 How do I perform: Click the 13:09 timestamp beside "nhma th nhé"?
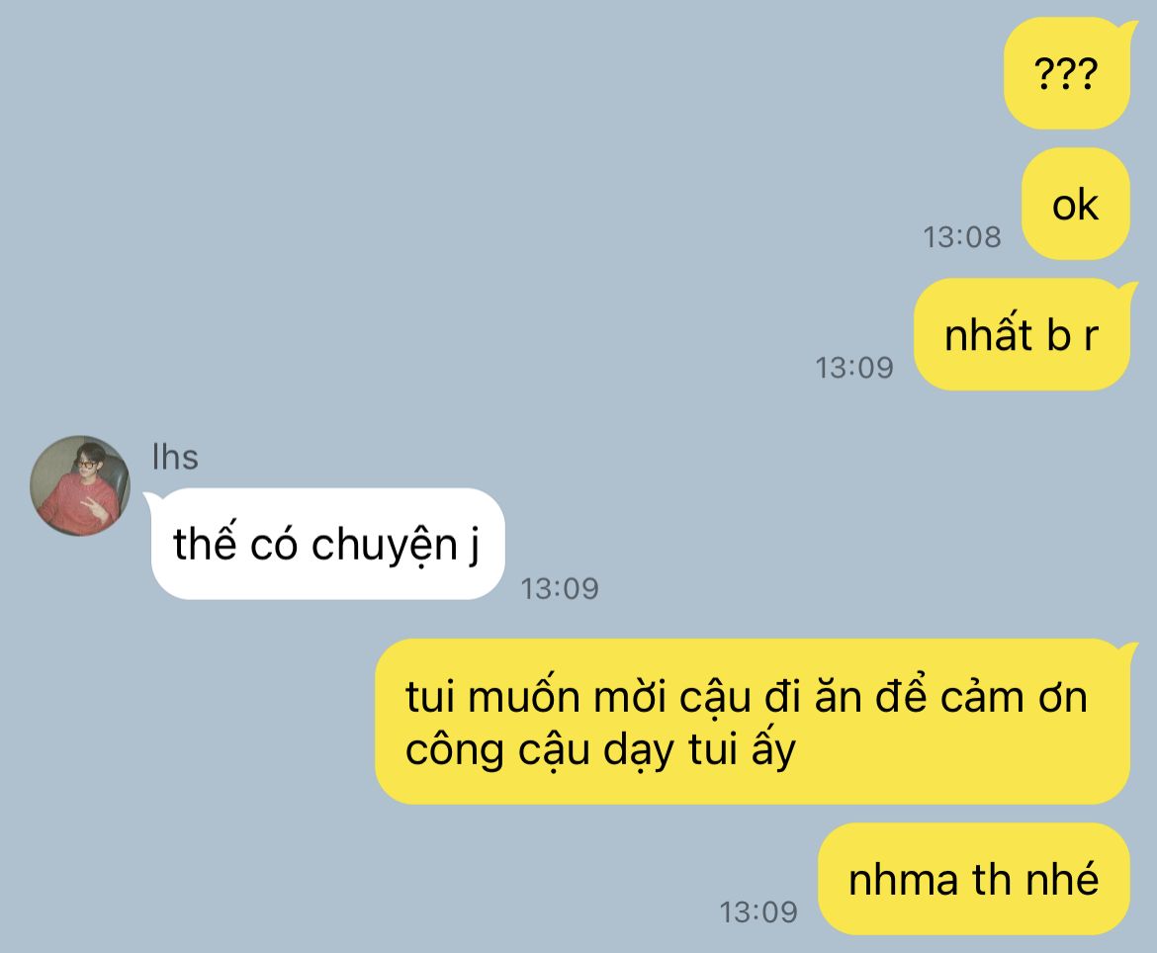(x=758, y=912)
